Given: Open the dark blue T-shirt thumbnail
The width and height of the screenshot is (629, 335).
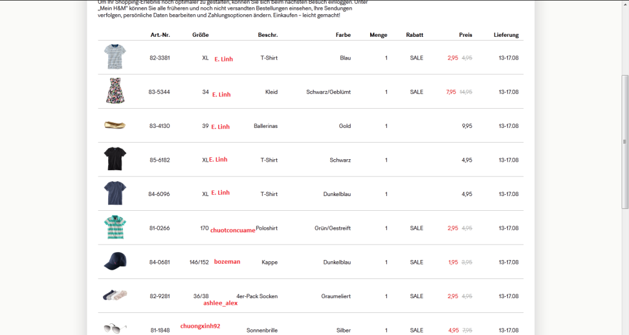Looking at the screenshot, I should [x=115, y=193].
